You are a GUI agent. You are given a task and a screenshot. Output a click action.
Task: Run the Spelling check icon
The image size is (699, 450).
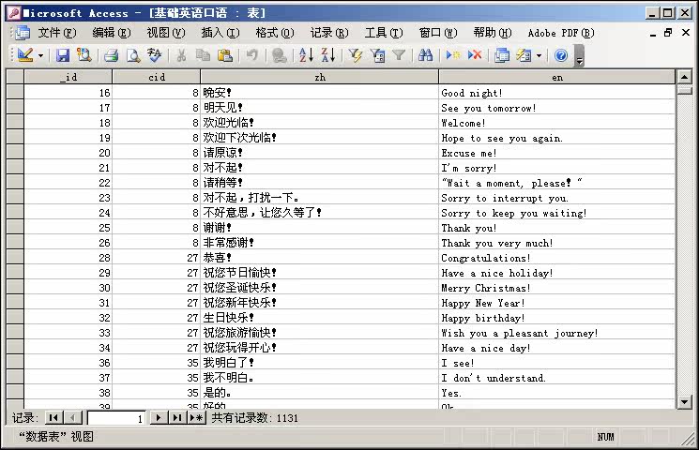point(154,55)
